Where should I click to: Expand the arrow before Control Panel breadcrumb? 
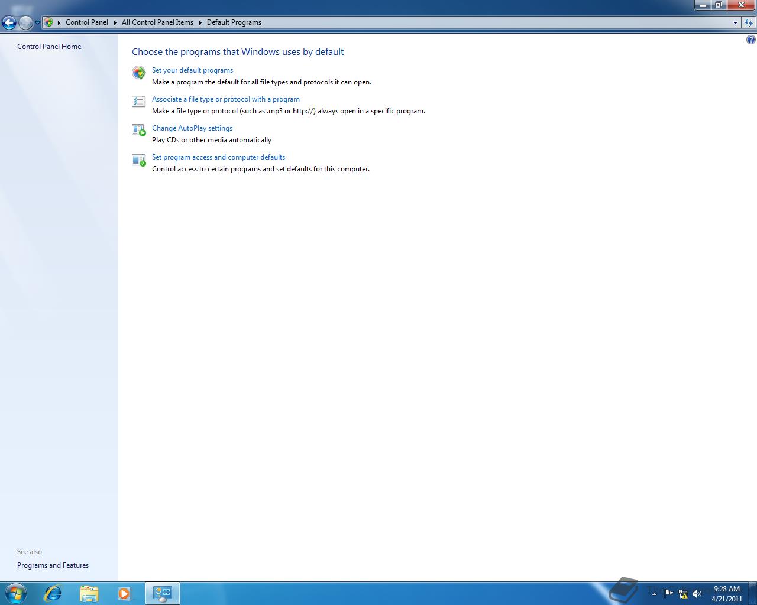click(x=59, y=22)
